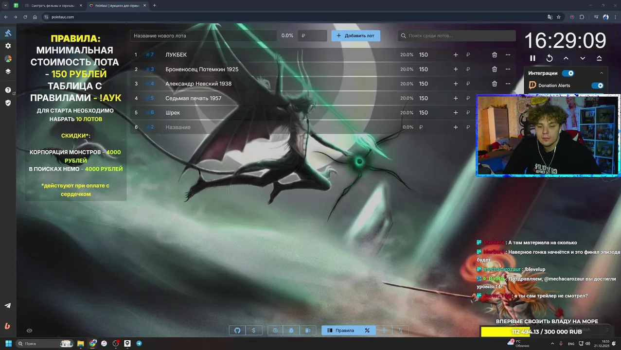Reset the timer with the restart icon
Screen dimensions: 621x350
[550, 58]
